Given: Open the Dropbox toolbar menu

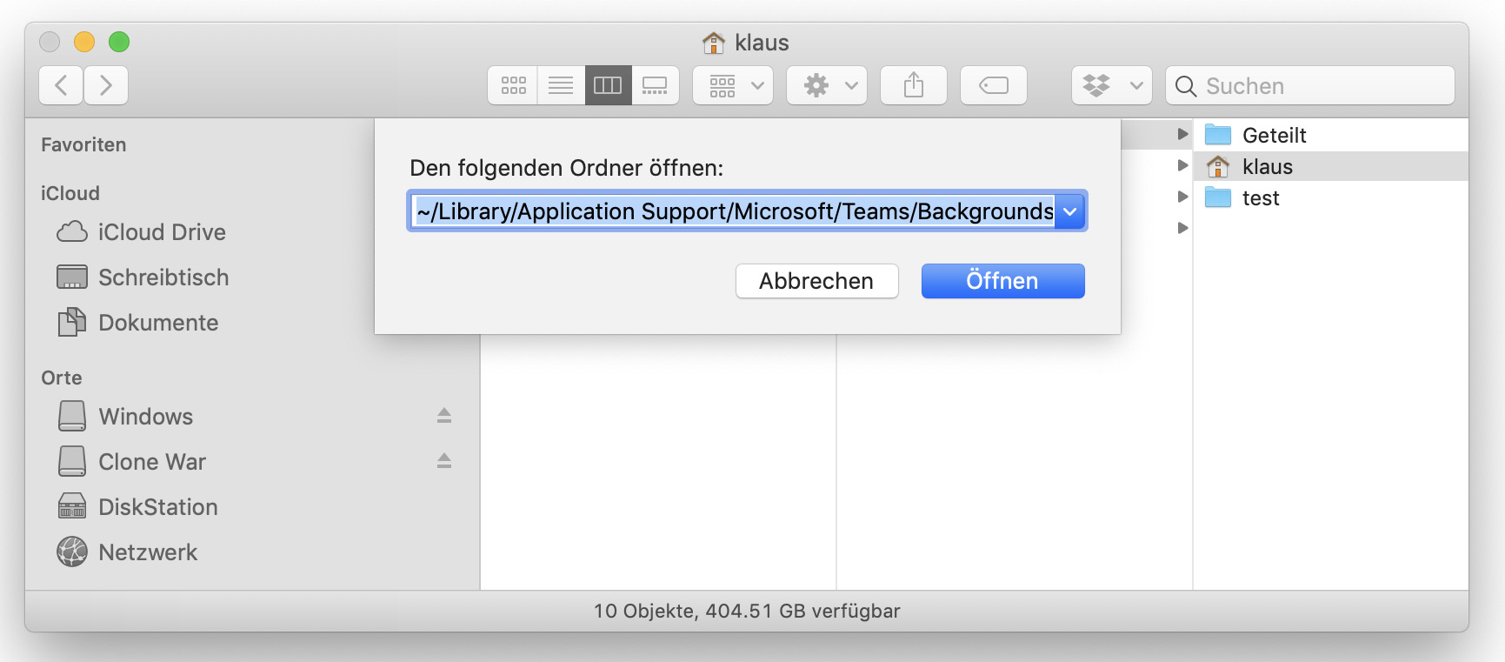Looking at the screenshot, I should (x=1111, y=85).
